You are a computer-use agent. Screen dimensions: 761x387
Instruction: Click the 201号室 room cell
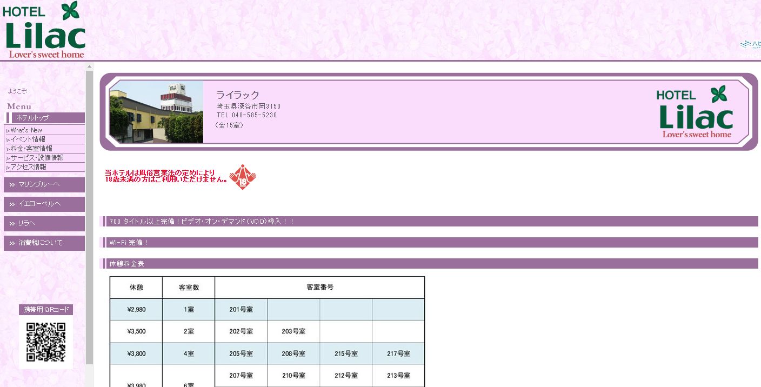click(x=241, y=310)
